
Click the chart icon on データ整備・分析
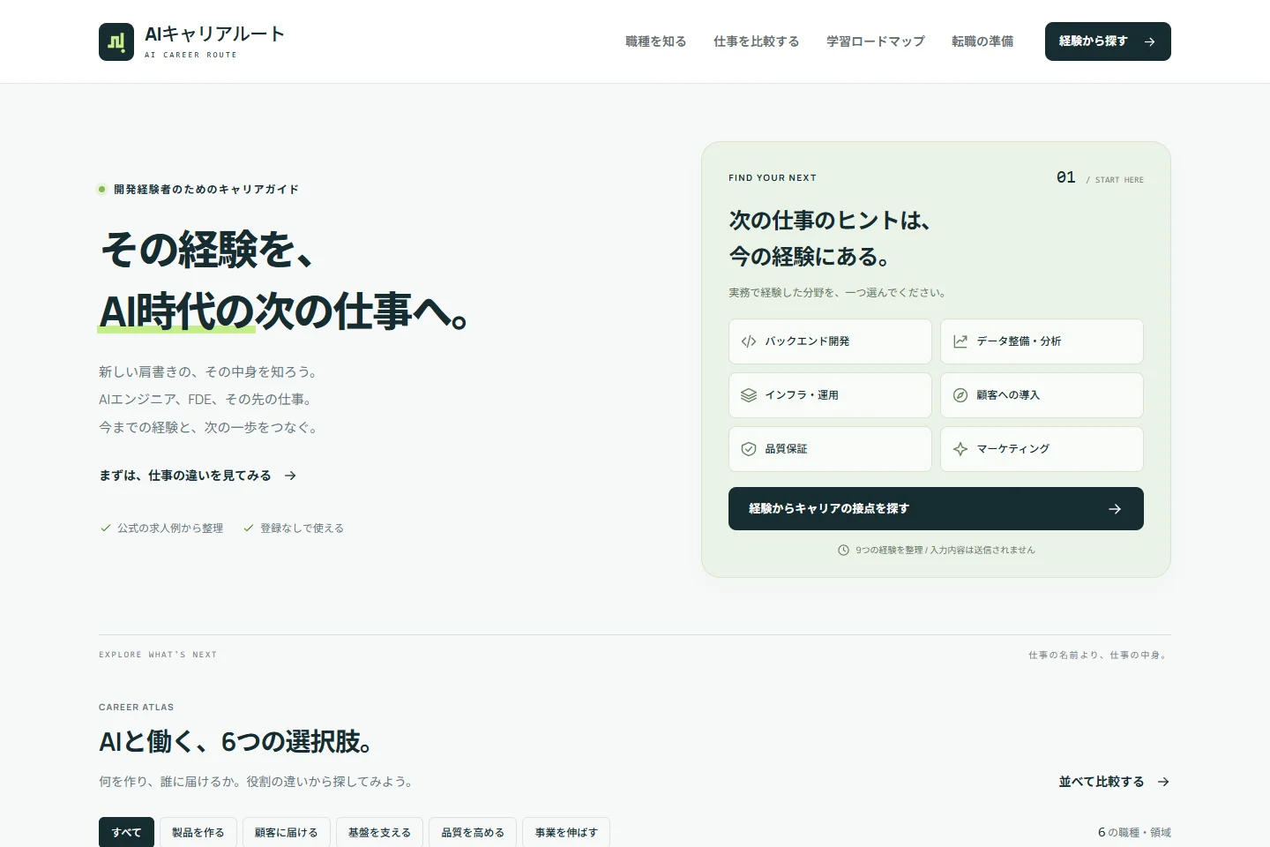[x=960, y=341]
